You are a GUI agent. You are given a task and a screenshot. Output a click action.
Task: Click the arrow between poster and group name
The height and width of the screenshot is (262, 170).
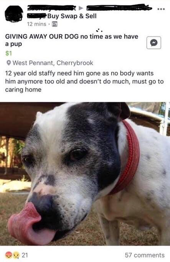point(81,8)
